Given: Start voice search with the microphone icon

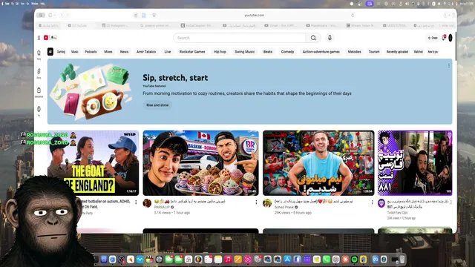Looking at the screenshot, I should (330, 38).
